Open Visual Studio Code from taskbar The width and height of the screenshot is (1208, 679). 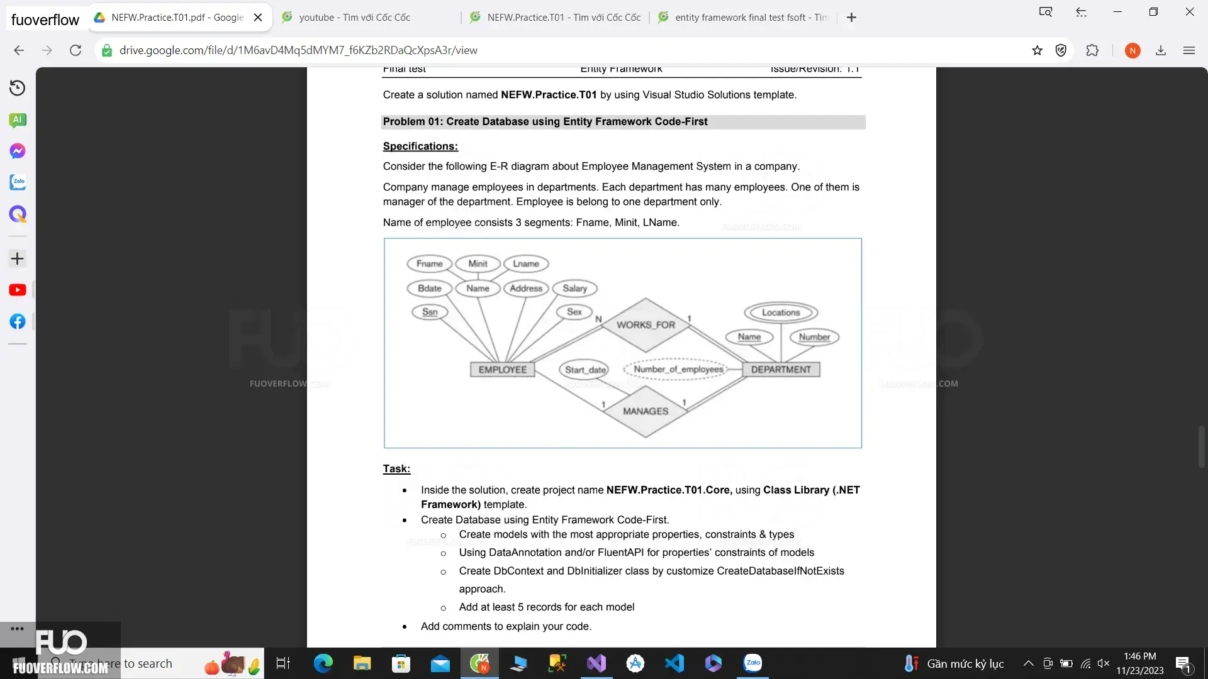674,663
